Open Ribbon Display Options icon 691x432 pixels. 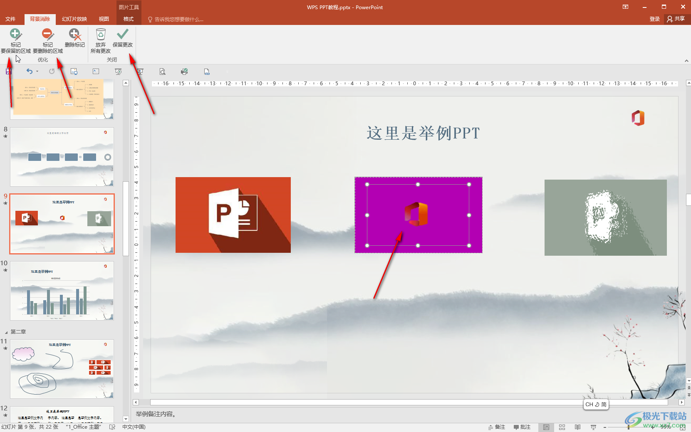click(x=625, y=7)
